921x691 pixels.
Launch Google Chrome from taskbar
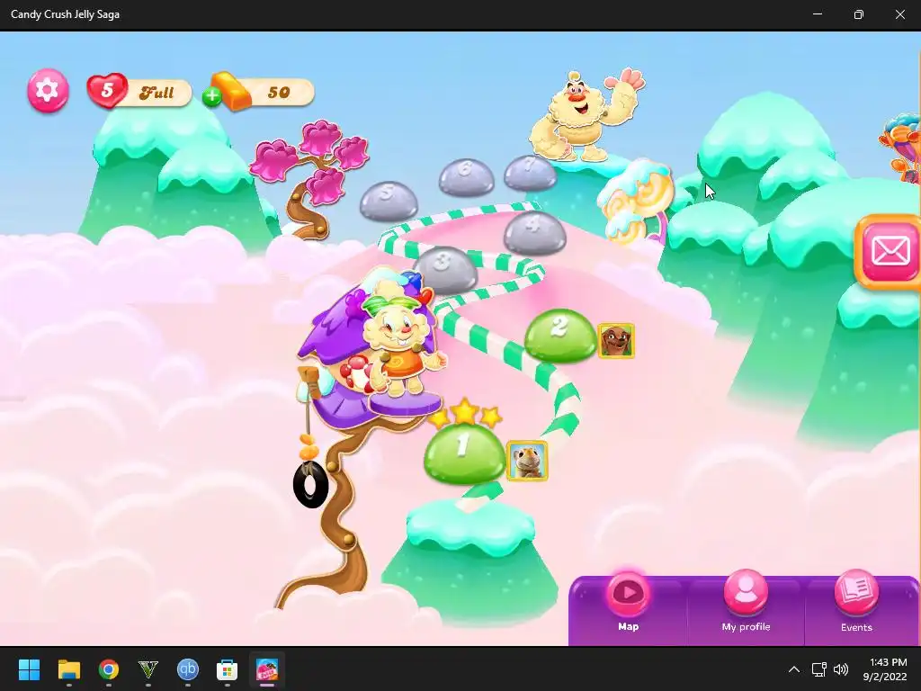point(109,669)
